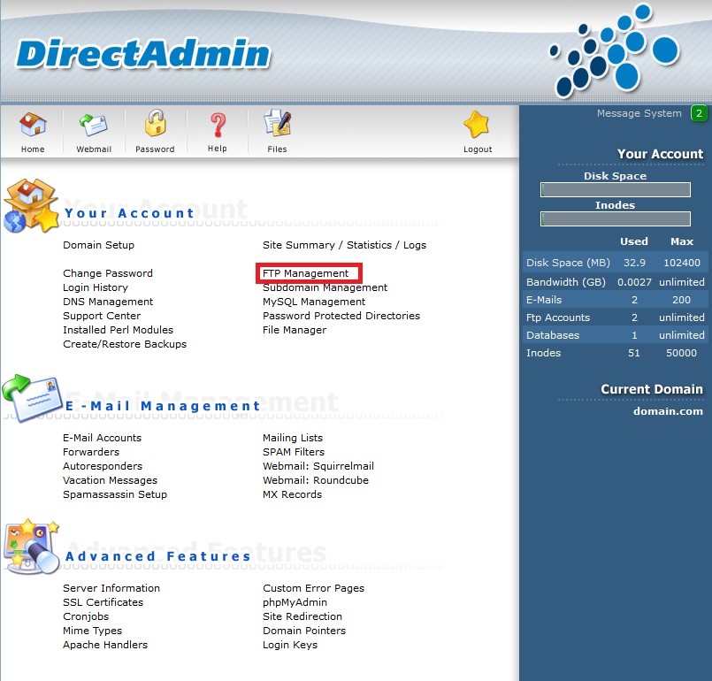Image resolution: width=712 pixels, height=681 pixels.
Task: Open Apache Handlers
Action: pos(105,645)
